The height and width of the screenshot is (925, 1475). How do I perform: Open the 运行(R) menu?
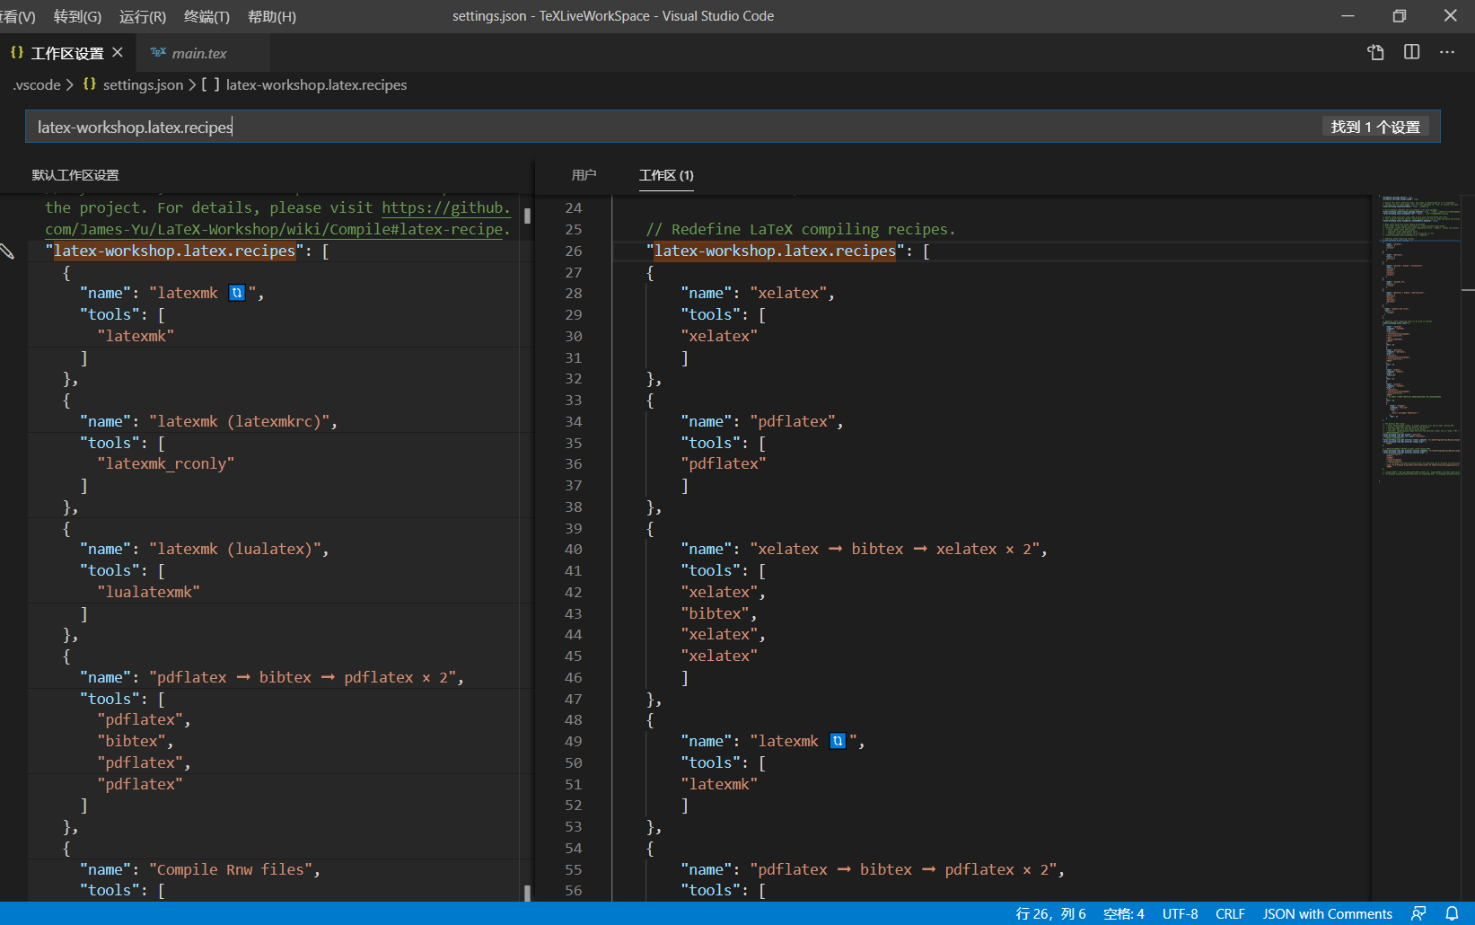[142, 16]
